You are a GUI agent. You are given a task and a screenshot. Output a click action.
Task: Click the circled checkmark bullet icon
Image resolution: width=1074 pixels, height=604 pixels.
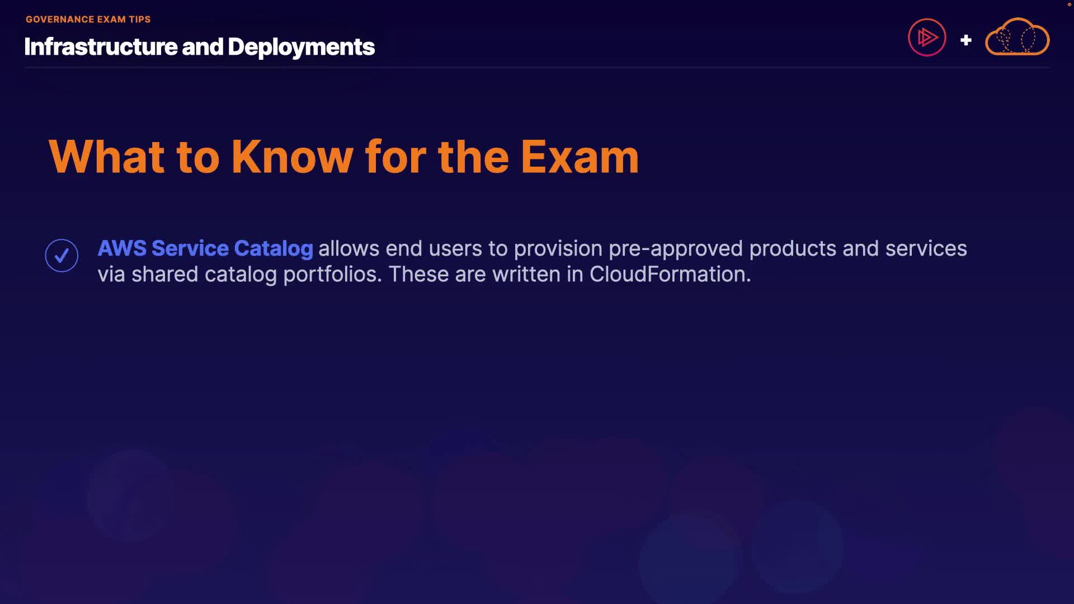point(62,256)
